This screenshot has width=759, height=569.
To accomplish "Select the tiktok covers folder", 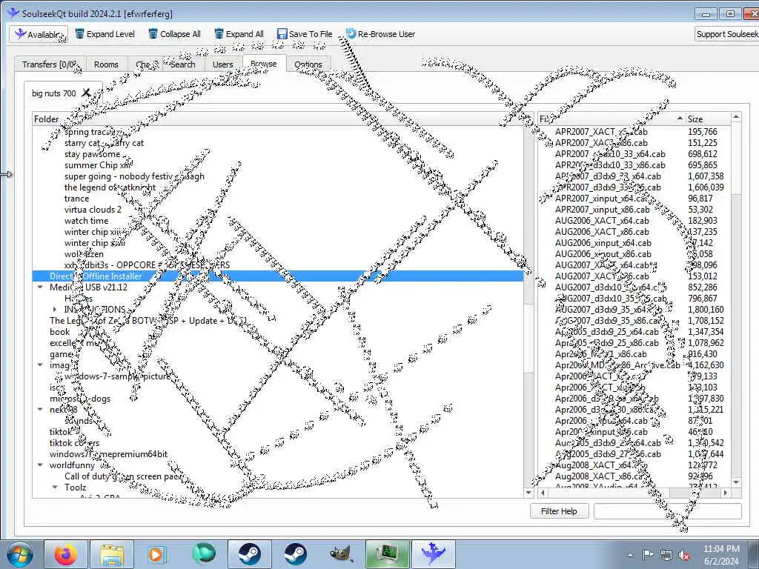I will 74,443.
